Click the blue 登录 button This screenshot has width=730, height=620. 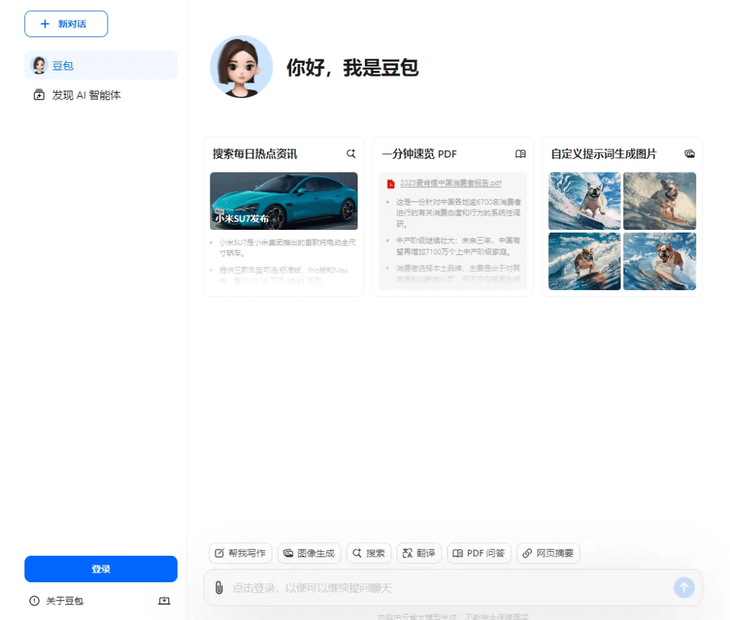(x=101, y=569)
